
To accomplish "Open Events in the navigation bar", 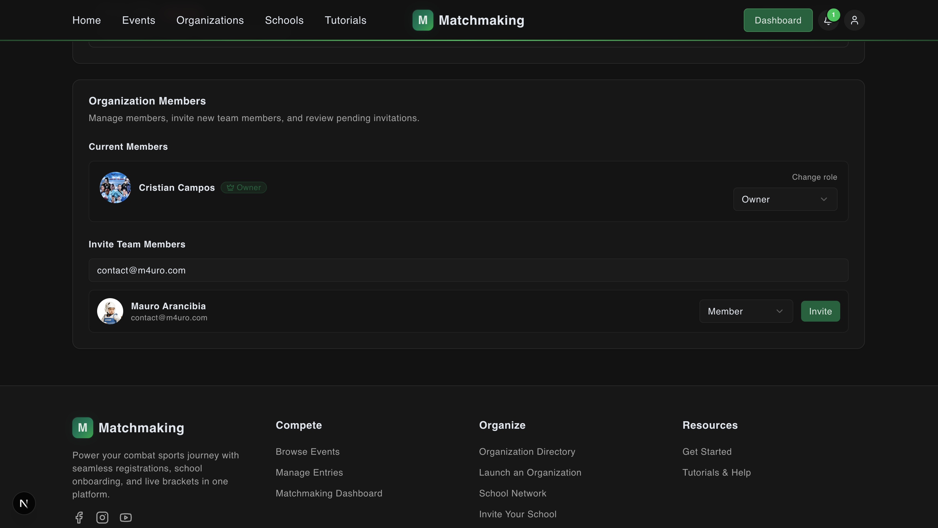I will pos(139,21).
